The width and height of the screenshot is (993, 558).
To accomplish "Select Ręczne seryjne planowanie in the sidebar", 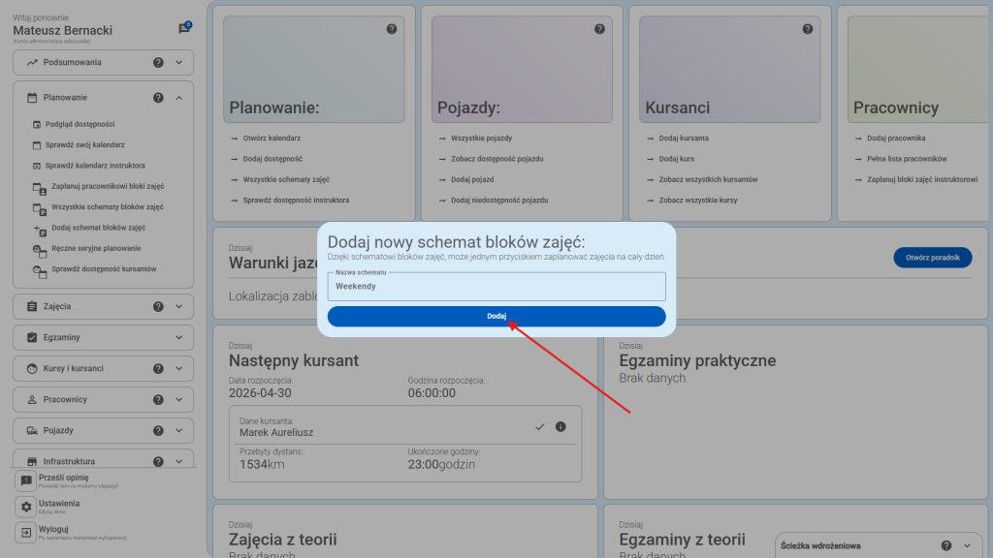I will 98,249.
